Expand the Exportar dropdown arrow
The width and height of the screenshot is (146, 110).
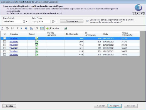[x=62, y=28]
